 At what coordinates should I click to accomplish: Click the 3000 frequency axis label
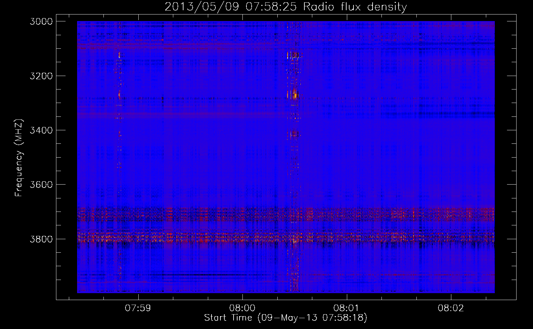click(41, 21)
